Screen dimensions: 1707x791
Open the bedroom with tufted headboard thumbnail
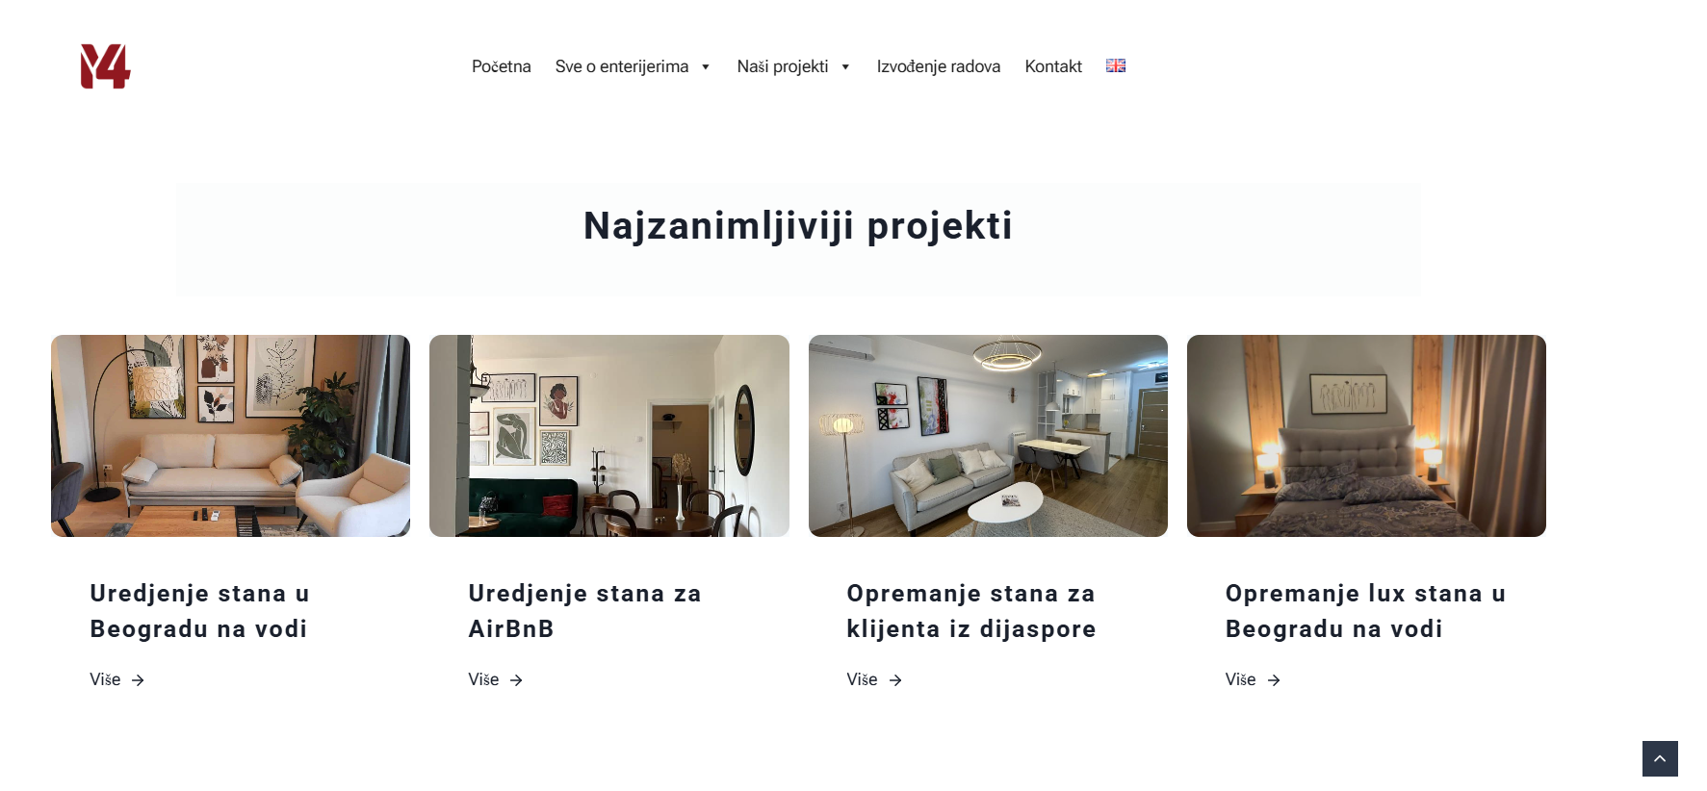[1366, 436]
